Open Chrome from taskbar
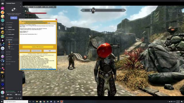 (44, 102)
